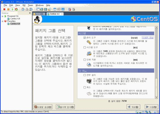Open the Team menu
Viewport: 160px width, 114px height.
click(x=31, y=5)
